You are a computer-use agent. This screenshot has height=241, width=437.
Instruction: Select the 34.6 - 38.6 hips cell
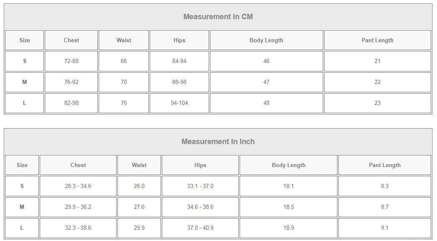[200, 207]
